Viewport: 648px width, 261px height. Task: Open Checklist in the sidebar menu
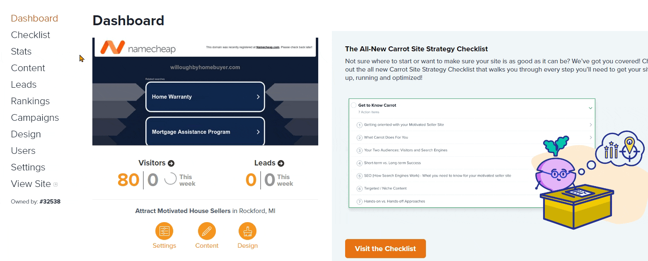pyautogui.click(x=30, y=35)
